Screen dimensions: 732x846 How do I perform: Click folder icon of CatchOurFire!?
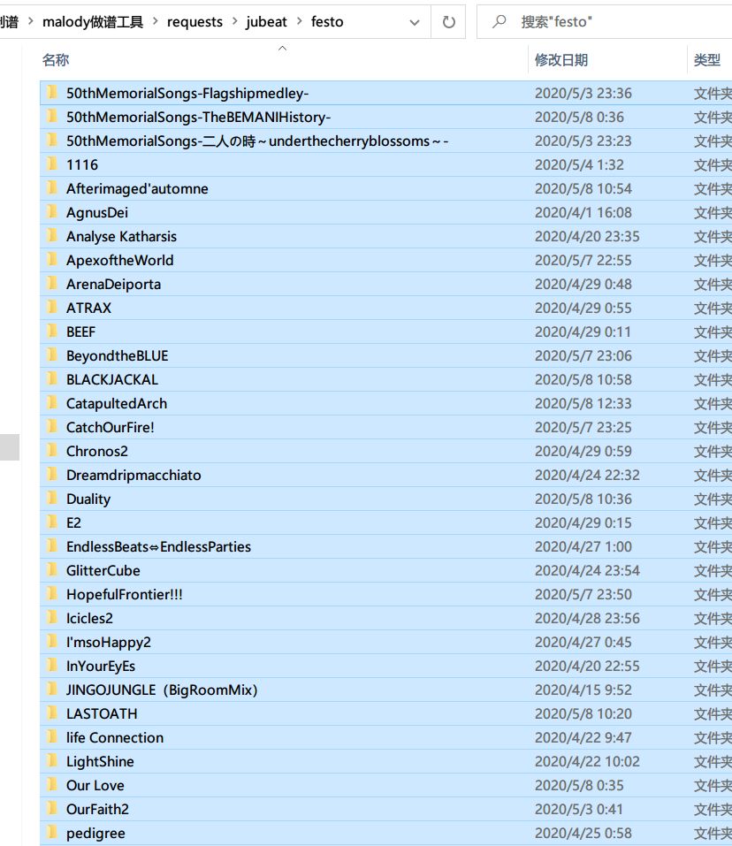(52, 427)
